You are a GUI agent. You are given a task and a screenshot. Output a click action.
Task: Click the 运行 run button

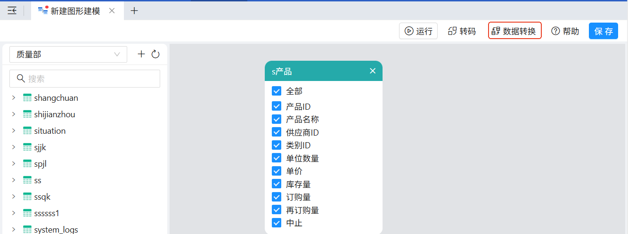point(418,31)
